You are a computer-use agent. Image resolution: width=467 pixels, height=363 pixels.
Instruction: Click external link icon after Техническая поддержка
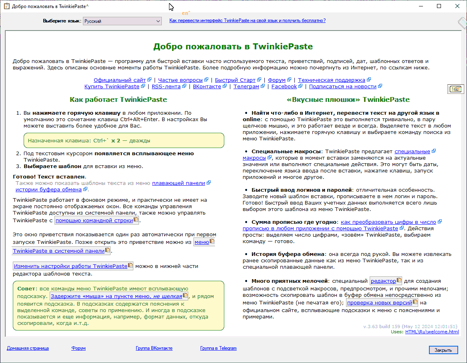coord(369,79)
